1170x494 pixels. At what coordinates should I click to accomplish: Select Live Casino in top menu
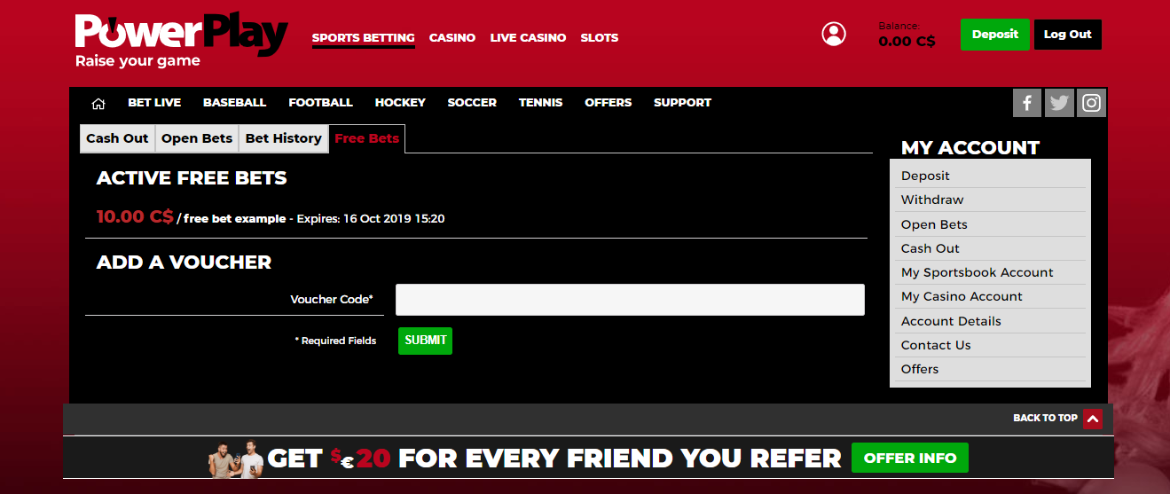pyautogui.click(x=528, y=38)
